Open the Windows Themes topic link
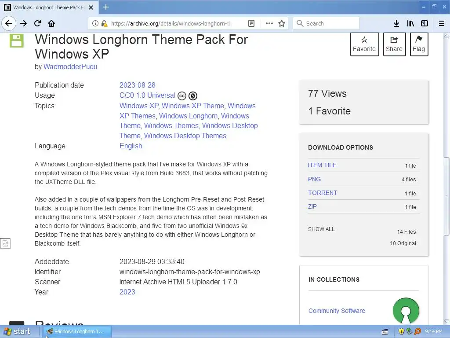Viewport: 450px width, 338px height. click(x=171, y=125)
